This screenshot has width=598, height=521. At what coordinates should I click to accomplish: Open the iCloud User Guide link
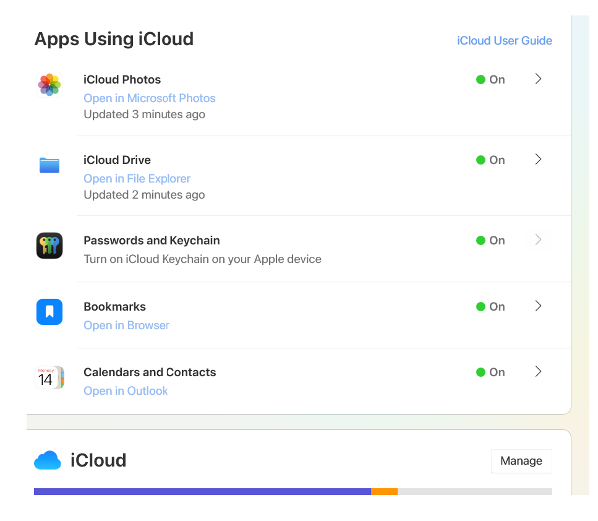click(505, 40)
